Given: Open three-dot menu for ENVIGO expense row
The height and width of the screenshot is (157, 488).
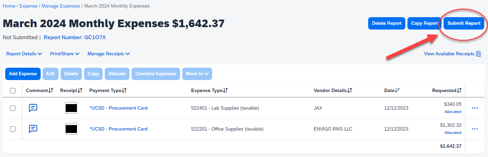Looking at the screenshot, I should [x=475, y=129].
